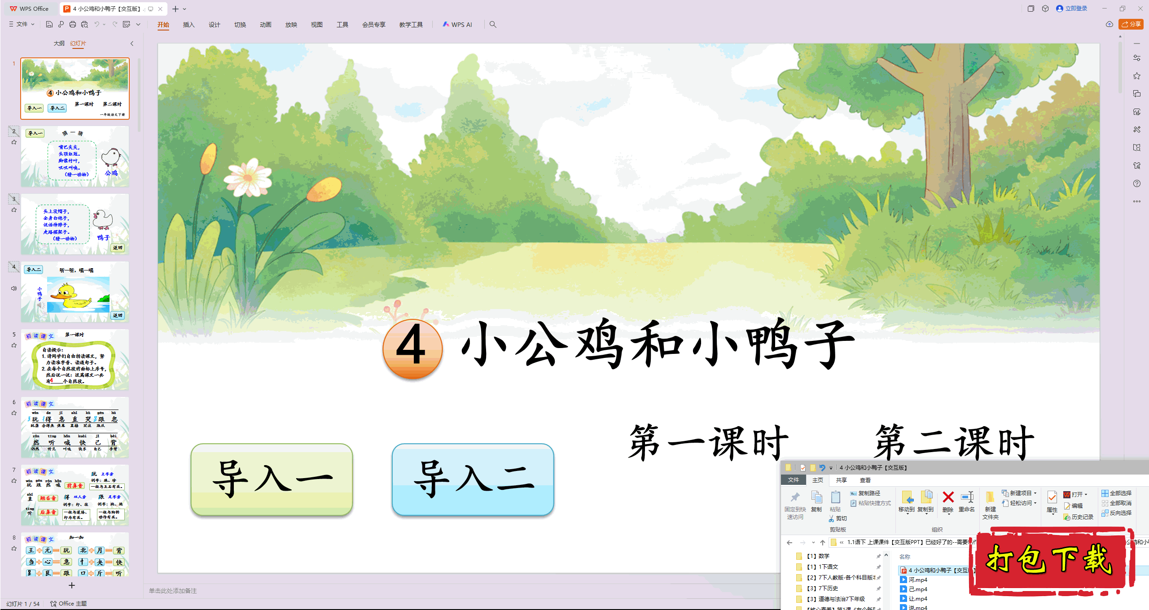1149x610 pixels.
Task: Click the export to PDF icon
Action: pyautogui.click(x=61, y=24)
